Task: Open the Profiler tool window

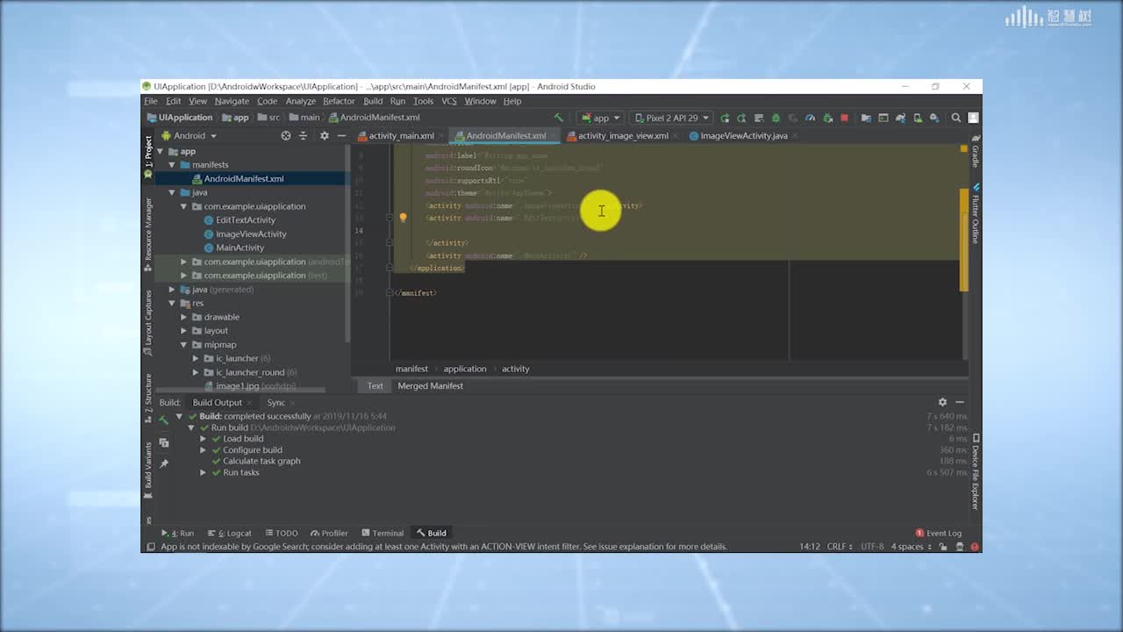Action: click(329, 533)
